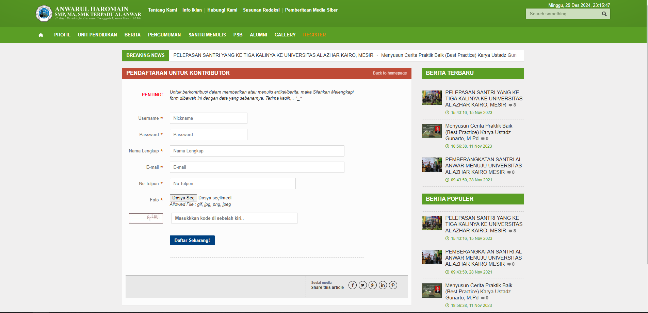The height and width of the screenshot is (313, 648).
Task: Go to the BERITA section
Action: [x=132, y=35]
